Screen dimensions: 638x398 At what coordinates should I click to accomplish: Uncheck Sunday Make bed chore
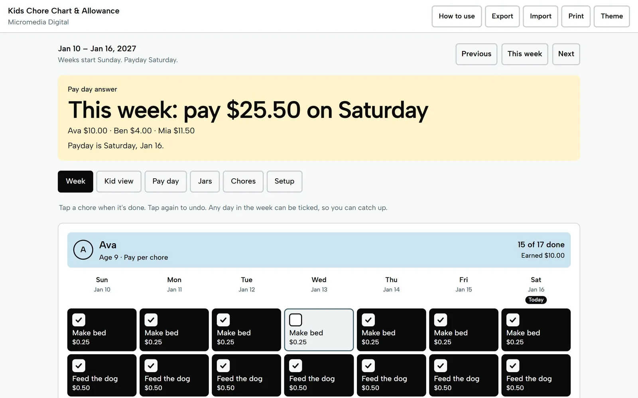(102, 330)
